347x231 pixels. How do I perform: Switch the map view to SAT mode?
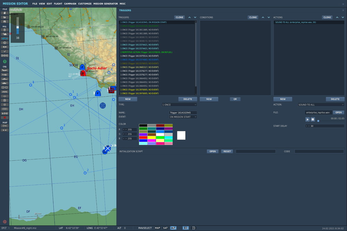166,228
